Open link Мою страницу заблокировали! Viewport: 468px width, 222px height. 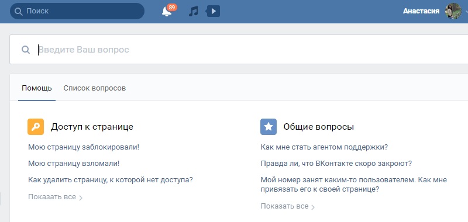point(84,147)
